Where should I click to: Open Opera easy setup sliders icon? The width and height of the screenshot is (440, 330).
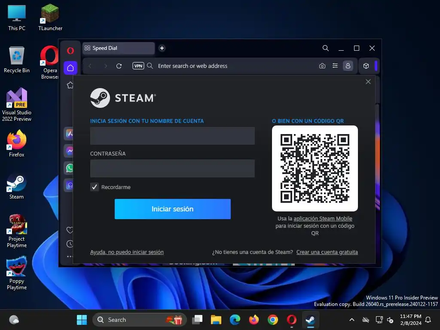[335, 66]
